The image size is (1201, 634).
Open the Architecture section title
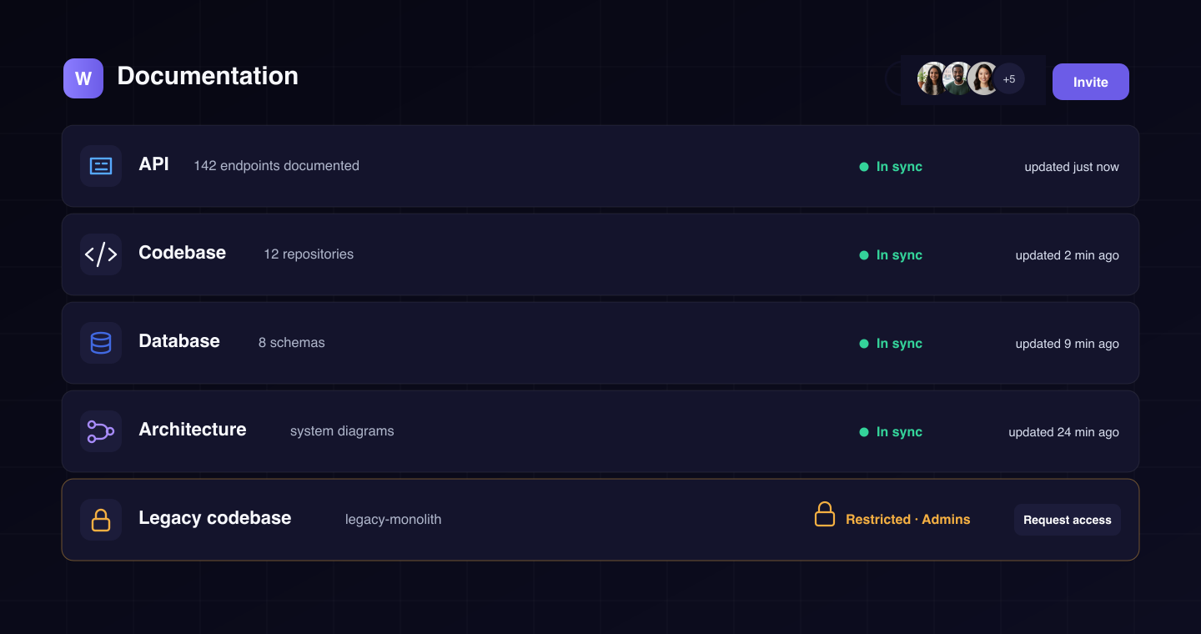coord(193,430)
